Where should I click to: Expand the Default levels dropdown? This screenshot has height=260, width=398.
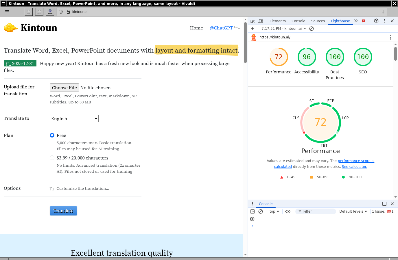click(353, 211)
